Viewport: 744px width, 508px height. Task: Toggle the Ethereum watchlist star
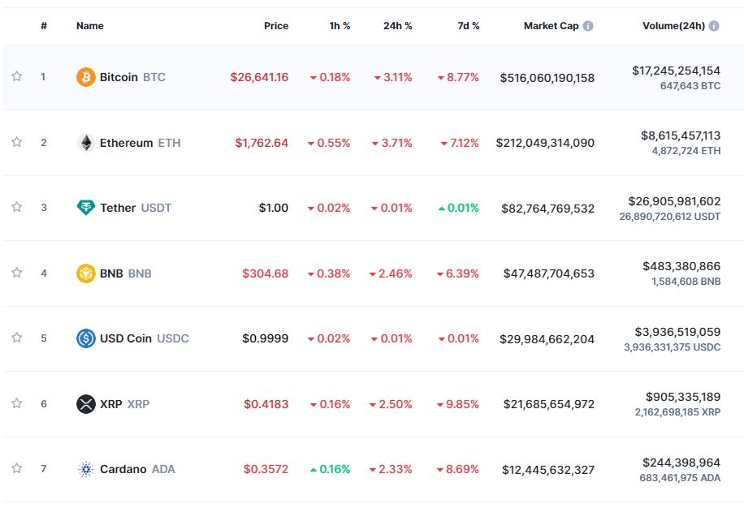[16, 143]
